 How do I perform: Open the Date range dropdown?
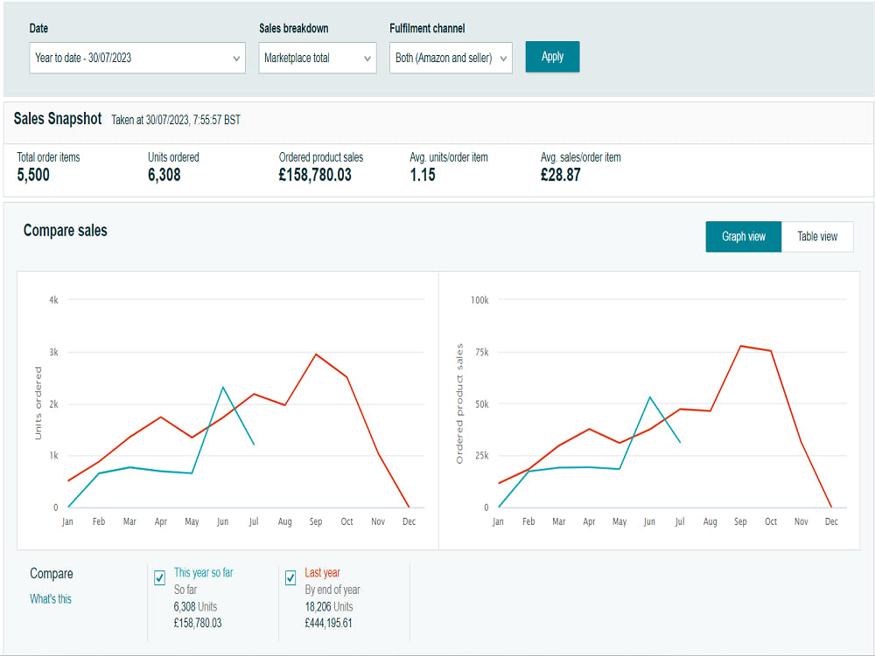(137, 58)
